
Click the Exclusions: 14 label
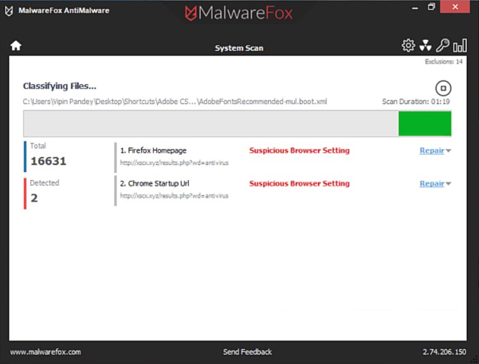tap(444, 62)
